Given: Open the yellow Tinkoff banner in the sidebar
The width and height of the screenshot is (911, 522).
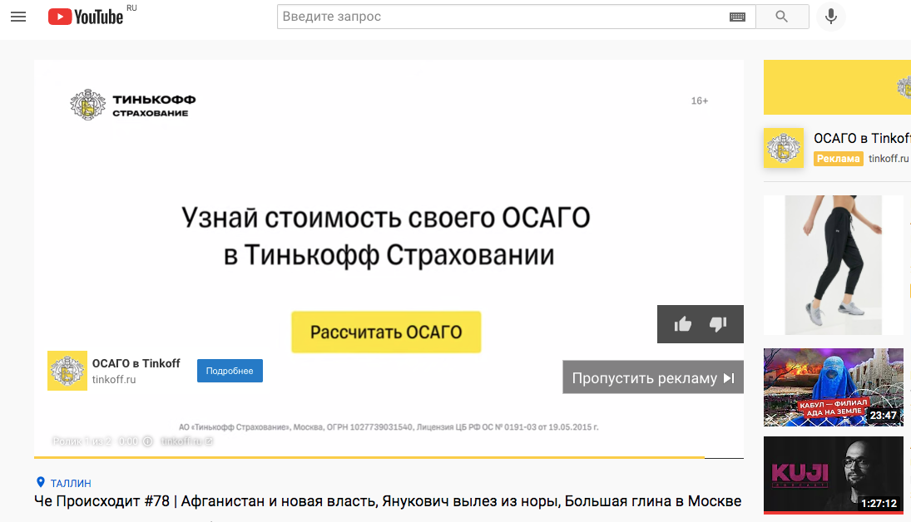Looking at the screenshot, I should [x=837, y=87].
